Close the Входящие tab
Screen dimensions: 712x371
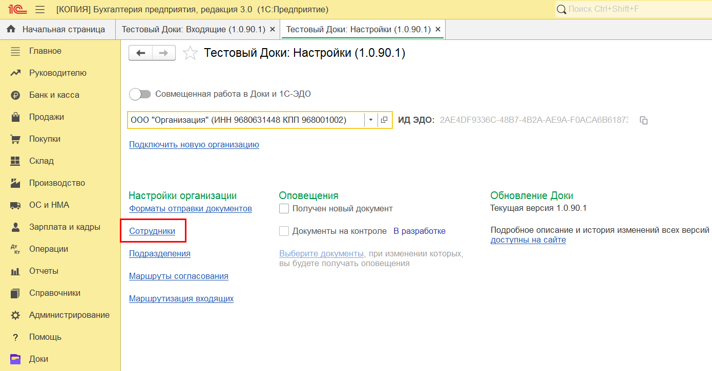[x=273, y=30]
